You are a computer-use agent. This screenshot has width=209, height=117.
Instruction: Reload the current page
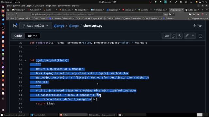tap(17, 14)
